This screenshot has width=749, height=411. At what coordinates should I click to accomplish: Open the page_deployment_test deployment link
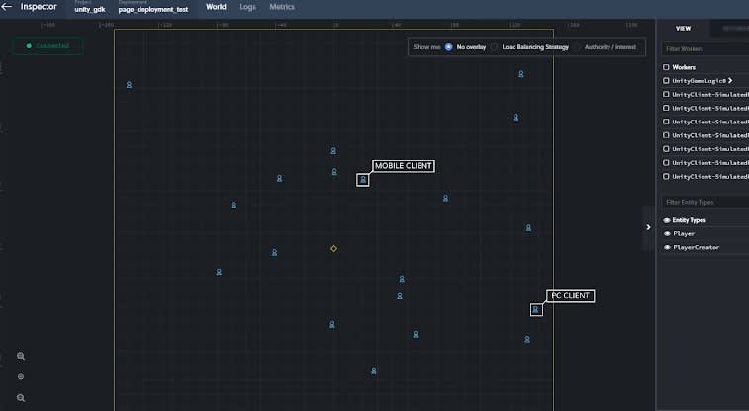[x=153, y=10]
